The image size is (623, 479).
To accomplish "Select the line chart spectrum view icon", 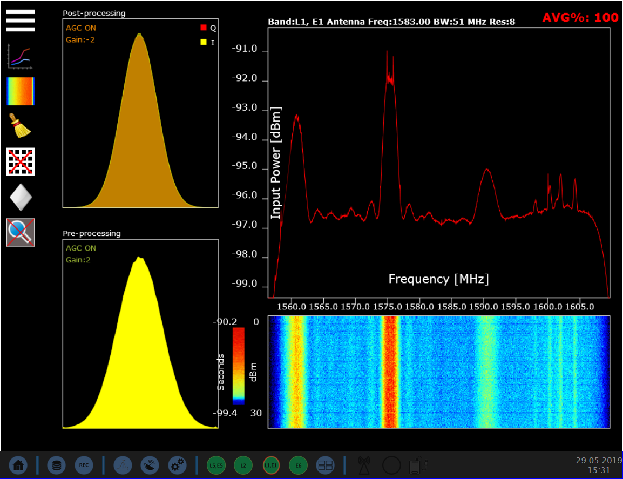I will click(x=21, y=57).
